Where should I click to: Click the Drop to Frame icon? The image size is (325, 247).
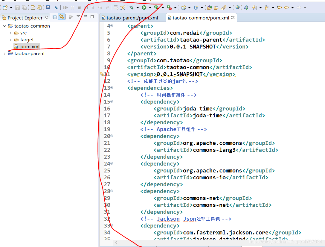[116, 8]
